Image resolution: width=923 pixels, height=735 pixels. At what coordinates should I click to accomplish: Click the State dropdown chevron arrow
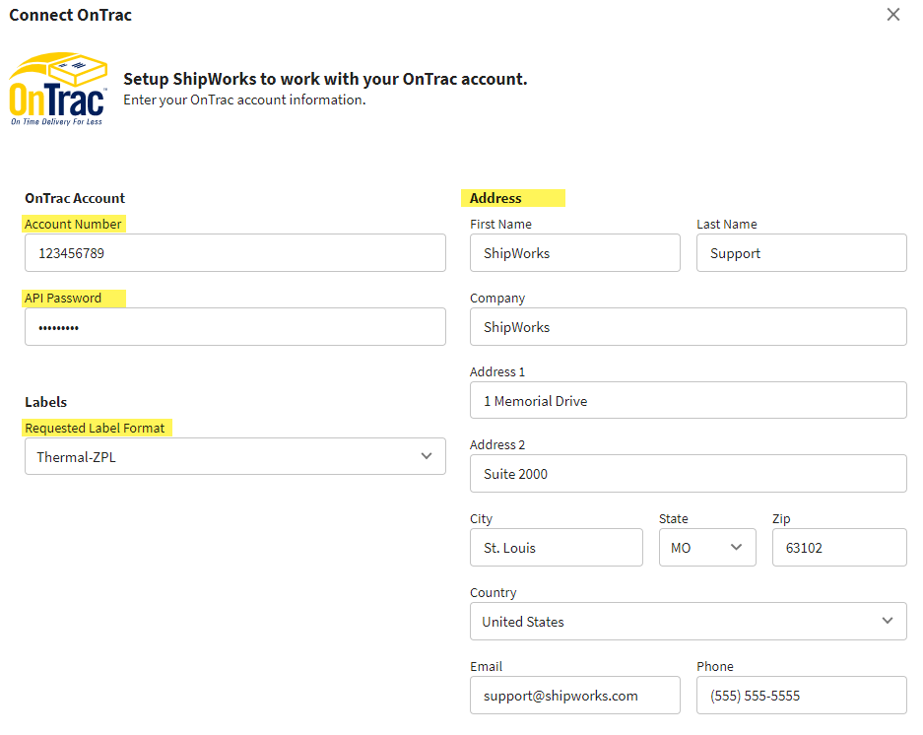[x=736, y=547]
